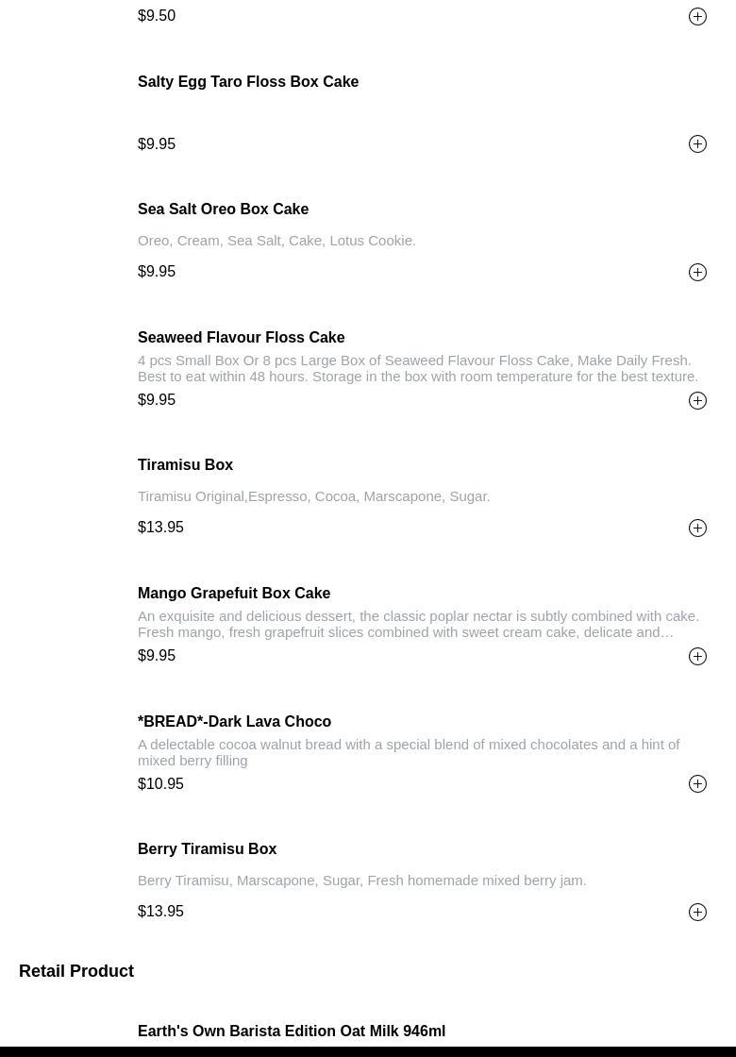The image size is (736, 1057).
Task: Add Sea Salt Oreo Box Cake to order
Action: [x=697, y=272]
